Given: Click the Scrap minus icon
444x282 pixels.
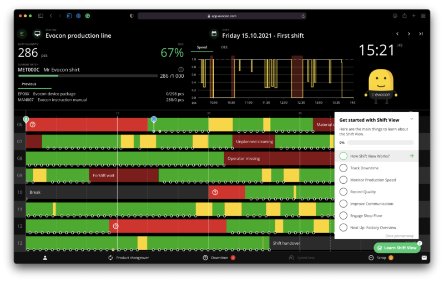Looking at the screenshot, I should (x=371, y=258).
